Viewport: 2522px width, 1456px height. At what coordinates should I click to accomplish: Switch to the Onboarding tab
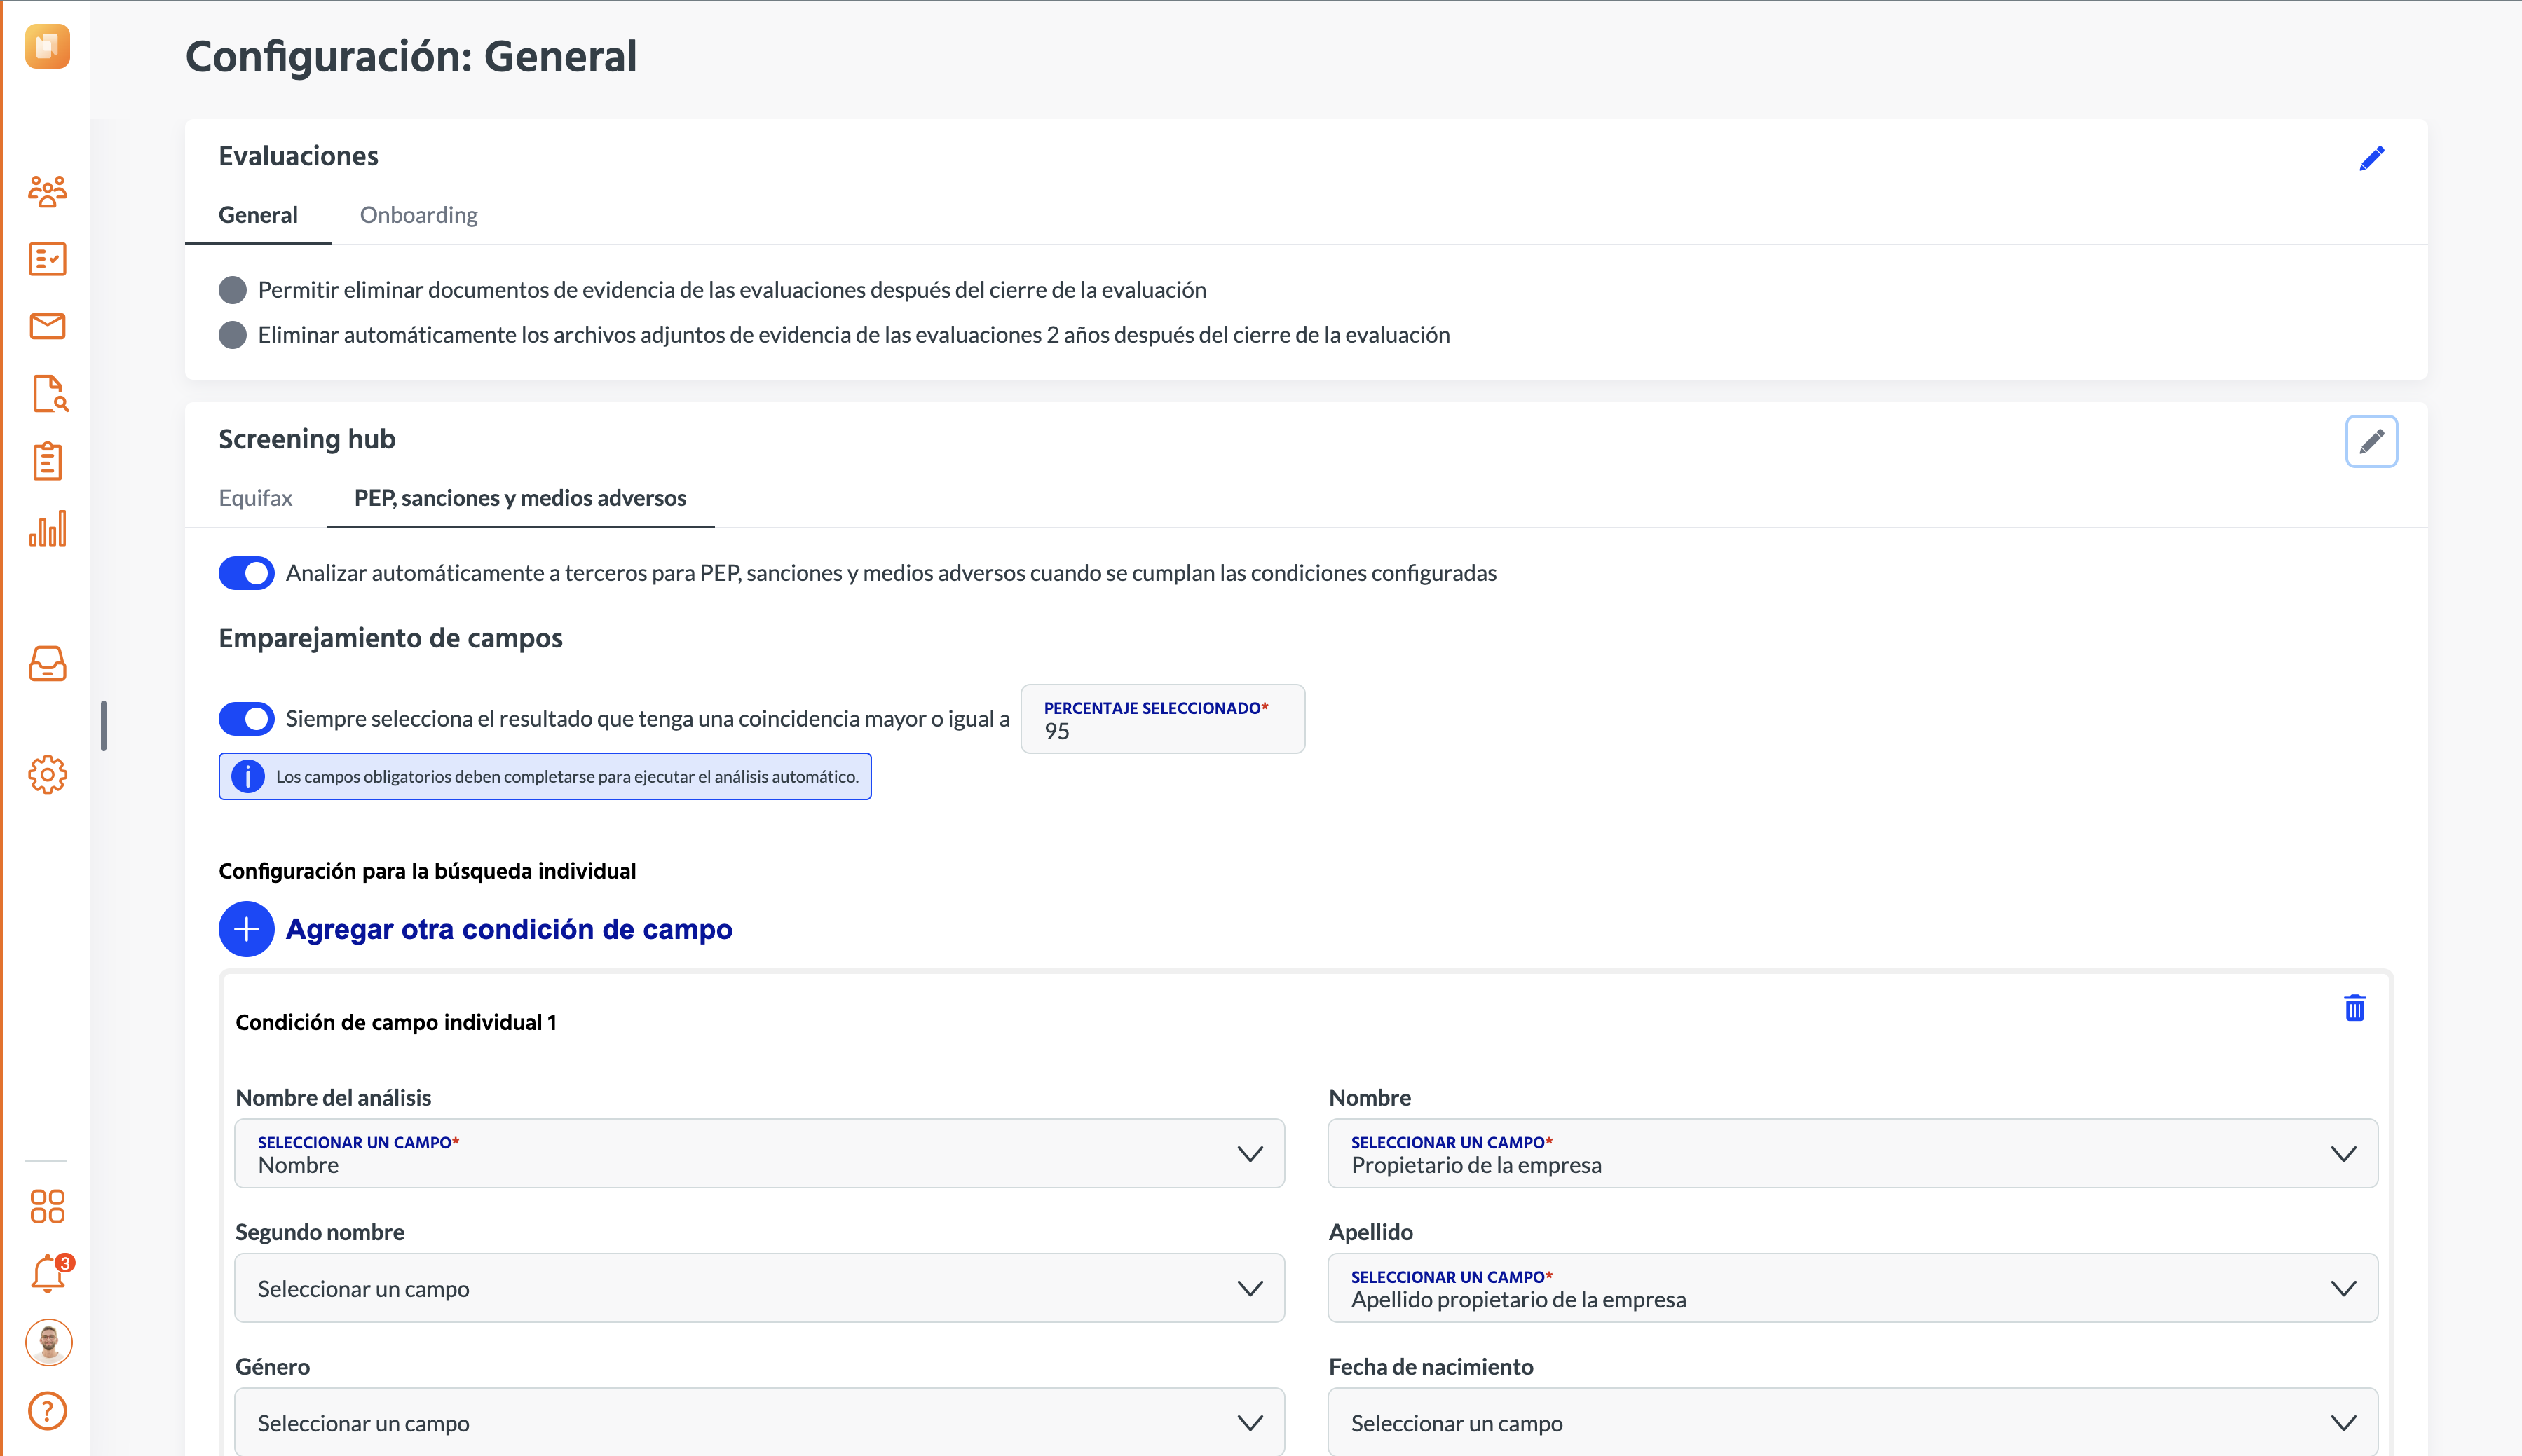point(418,215)
